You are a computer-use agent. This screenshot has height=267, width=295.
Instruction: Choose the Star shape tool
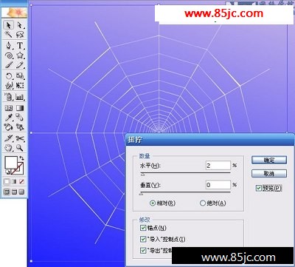coord(20,55)
